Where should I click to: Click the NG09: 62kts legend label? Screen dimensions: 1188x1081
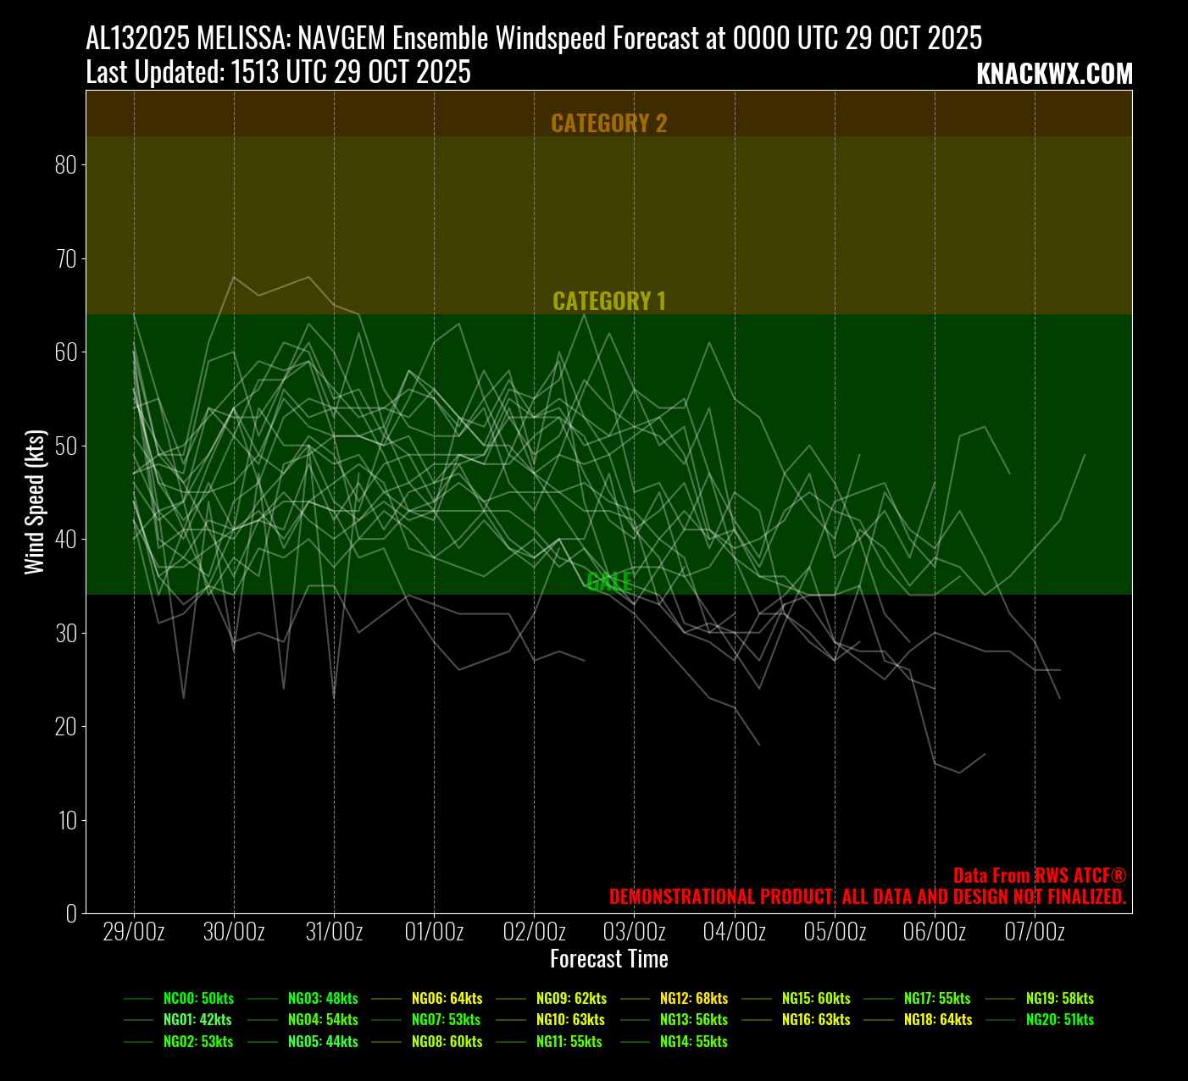point(571,999)
